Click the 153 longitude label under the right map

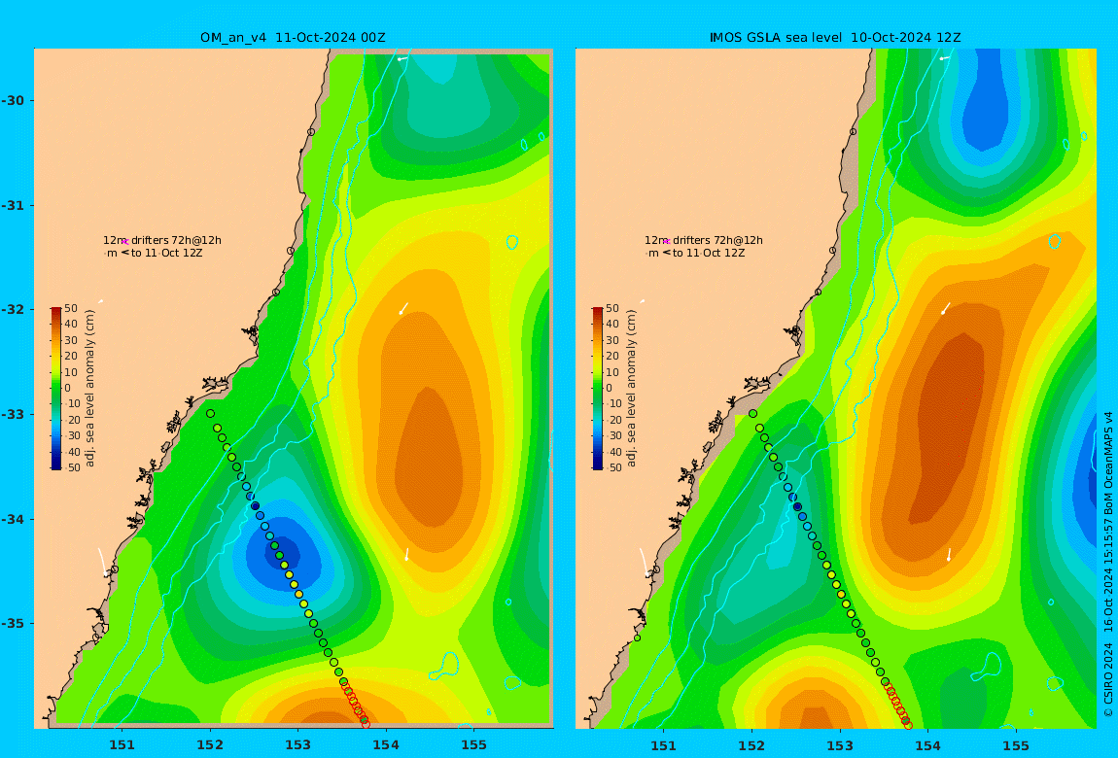(840, 745)
